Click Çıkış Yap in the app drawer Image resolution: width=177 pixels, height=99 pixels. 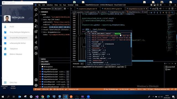click(x=18, y=82)
